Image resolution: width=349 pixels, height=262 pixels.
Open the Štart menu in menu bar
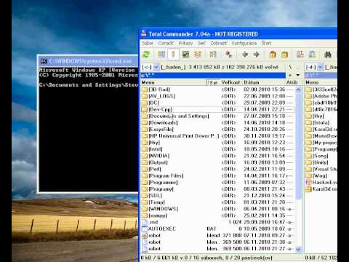pyautogui.click(x=266, y=43)
